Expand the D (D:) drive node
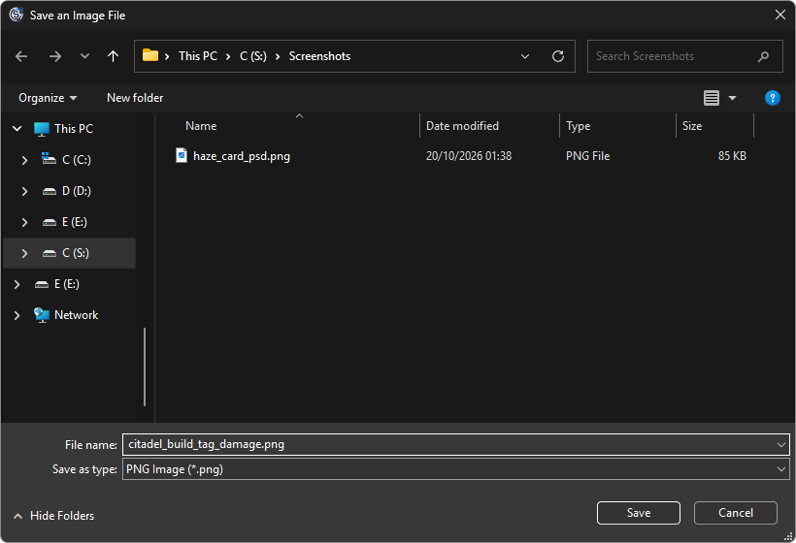 tap(24, 191)
